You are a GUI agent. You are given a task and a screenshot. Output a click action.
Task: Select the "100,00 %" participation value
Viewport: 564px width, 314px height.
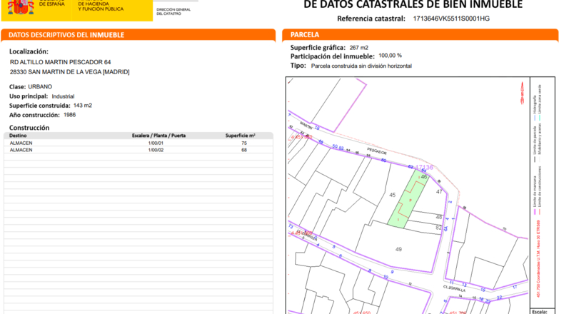coord(391,56)
